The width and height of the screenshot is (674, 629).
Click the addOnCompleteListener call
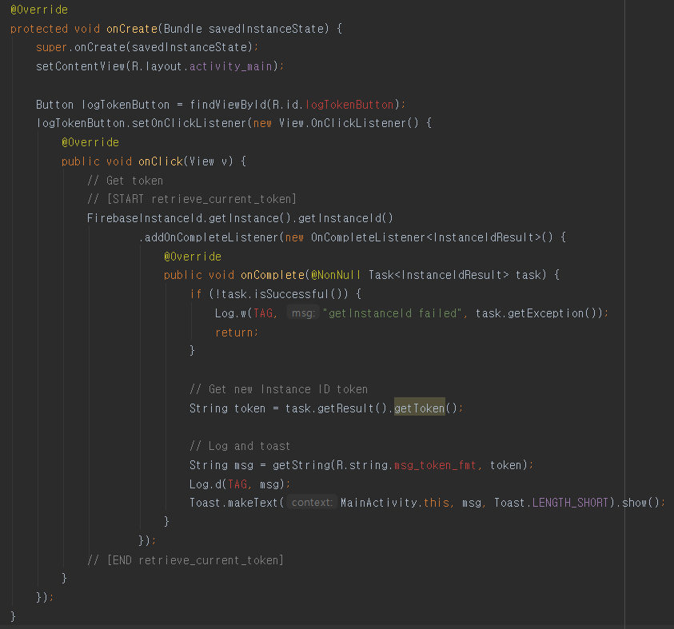[211, 237]
